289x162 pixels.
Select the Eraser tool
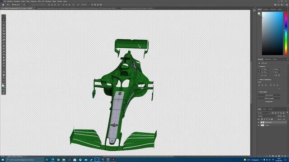[4, 51]
